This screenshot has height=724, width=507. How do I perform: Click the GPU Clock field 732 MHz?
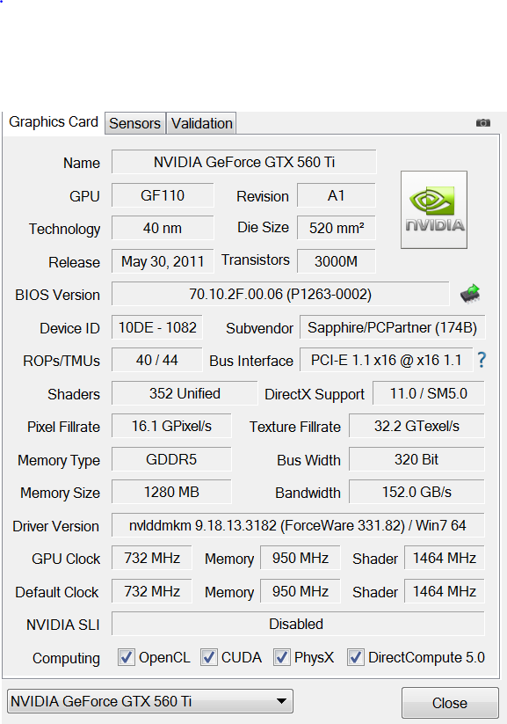(x=152, y=558)
